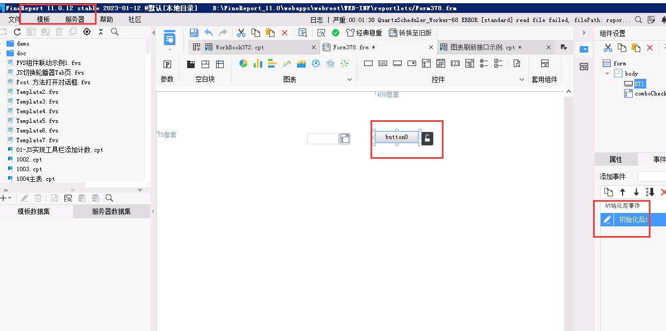Click the scissors Cut icon in main toolbar
Viewport: 666px width, 331px height.
[x=241, y=33]
